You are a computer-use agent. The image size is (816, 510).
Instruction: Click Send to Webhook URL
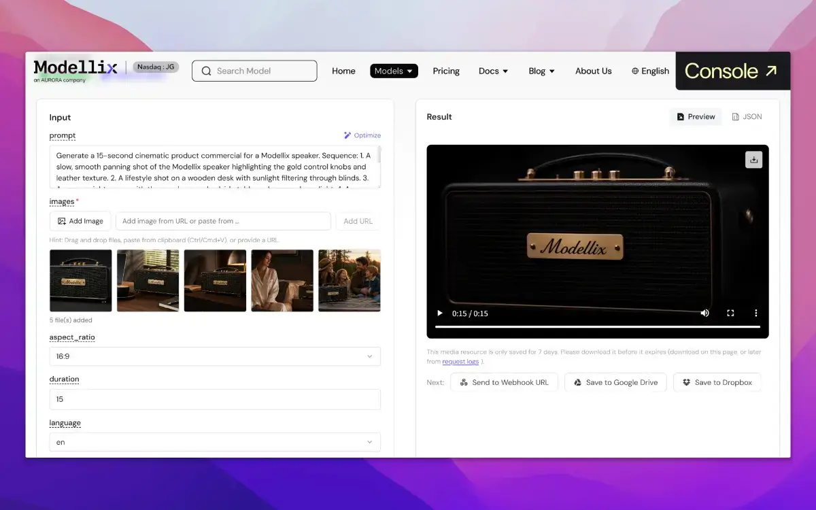coord(504,382)
